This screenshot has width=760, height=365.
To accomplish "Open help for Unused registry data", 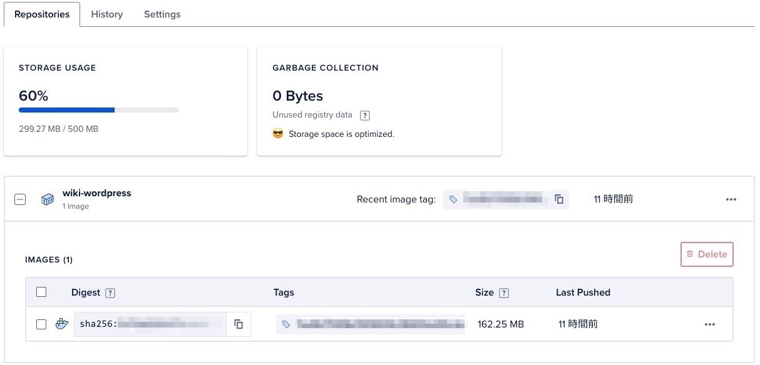I will pos(366,116).
